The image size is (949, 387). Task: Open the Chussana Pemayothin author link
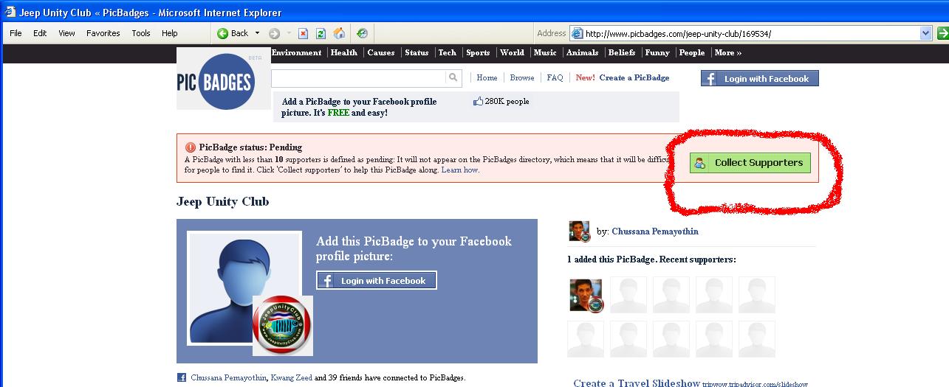[x=654, y=231]
